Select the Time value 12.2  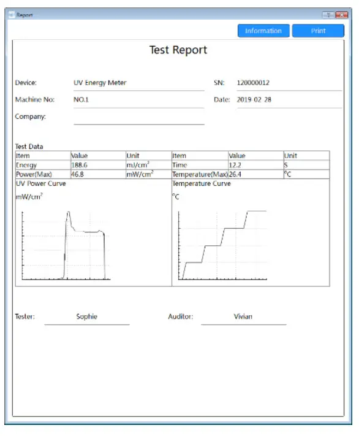point(256,165)
